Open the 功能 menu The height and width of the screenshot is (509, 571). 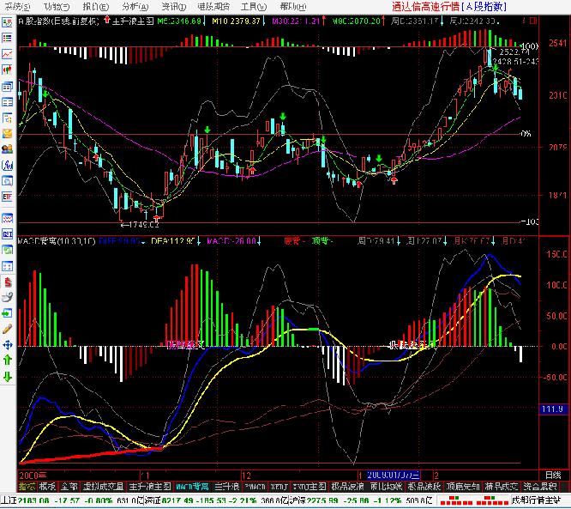tap(57, 7)
